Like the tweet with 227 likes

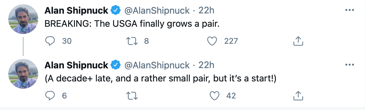coord(212,41)
